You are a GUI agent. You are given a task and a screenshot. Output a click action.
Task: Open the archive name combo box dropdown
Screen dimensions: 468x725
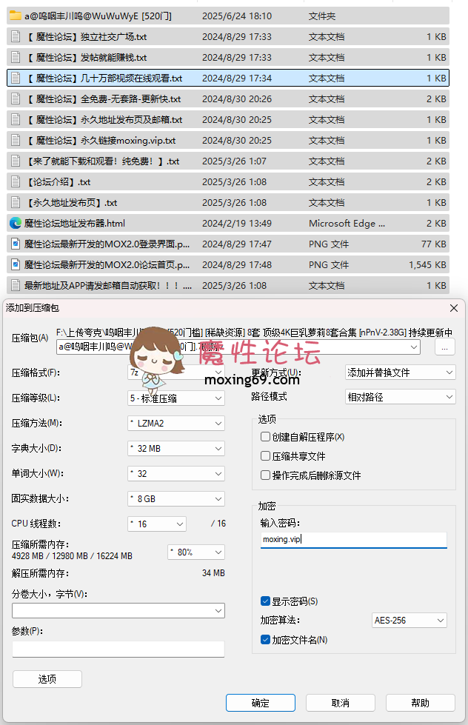(413, 347)
